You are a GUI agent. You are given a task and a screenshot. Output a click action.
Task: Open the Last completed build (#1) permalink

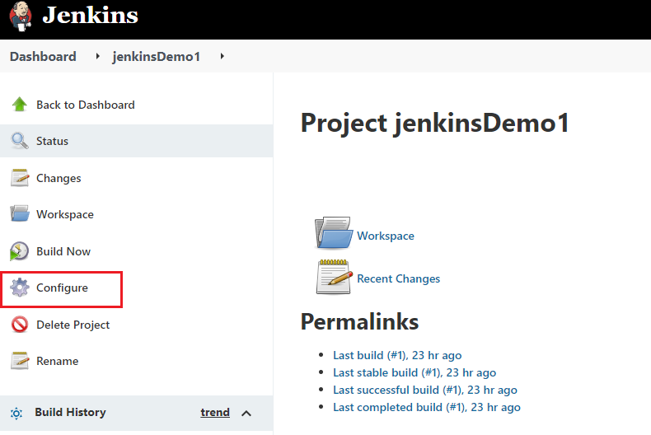pos(427,408)
